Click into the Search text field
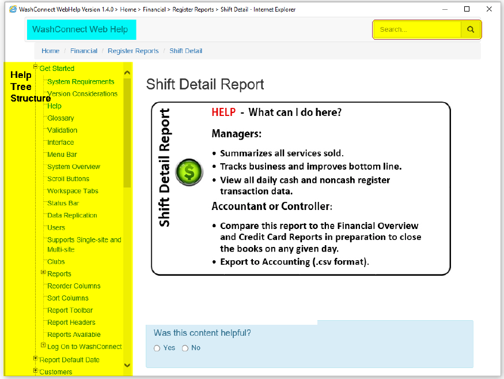Viewport: 504px width, 379px height. tap(418, 29)
